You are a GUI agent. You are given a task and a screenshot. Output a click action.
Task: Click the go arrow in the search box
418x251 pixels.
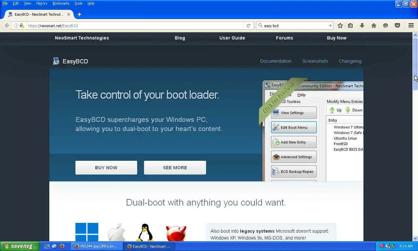(x=330, y=25)
